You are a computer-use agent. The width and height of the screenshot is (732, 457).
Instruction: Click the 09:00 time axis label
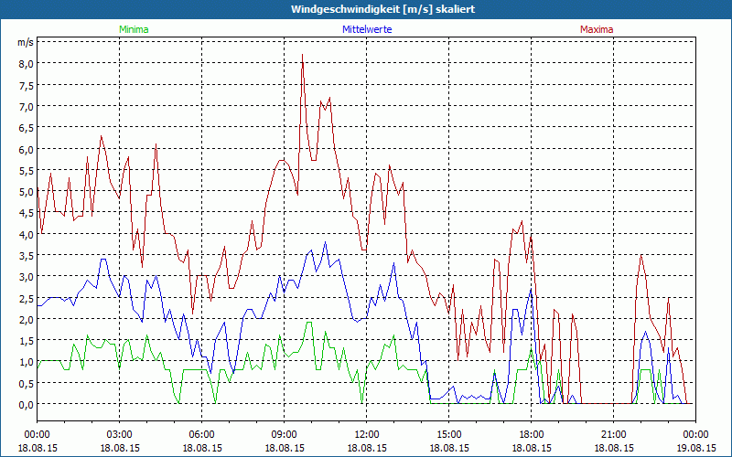(284, 435)
